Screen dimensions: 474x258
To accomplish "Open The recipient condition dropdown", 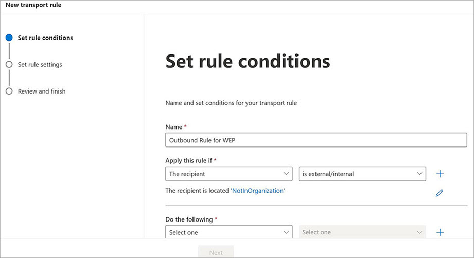I will tap(229, 174).
